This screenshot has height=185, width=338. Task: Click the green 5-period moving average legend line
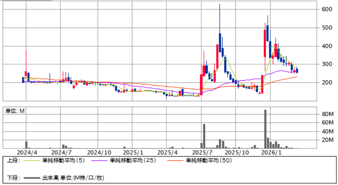[32, 161]
